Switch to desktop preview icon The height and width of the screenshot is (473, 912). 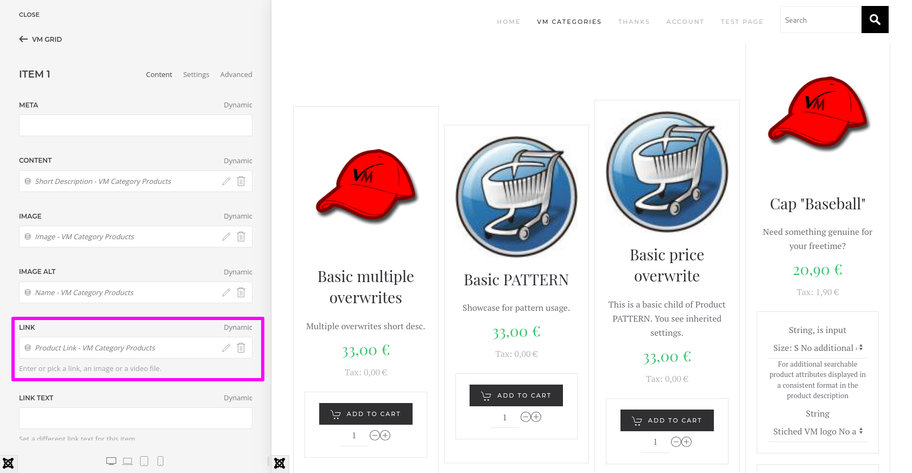point(111,461)
